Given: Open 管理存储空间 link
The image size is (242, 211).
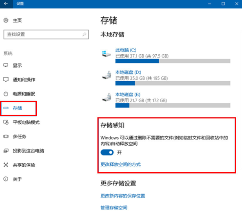Looking at the screenshot, I should click(x=114, y=208).
